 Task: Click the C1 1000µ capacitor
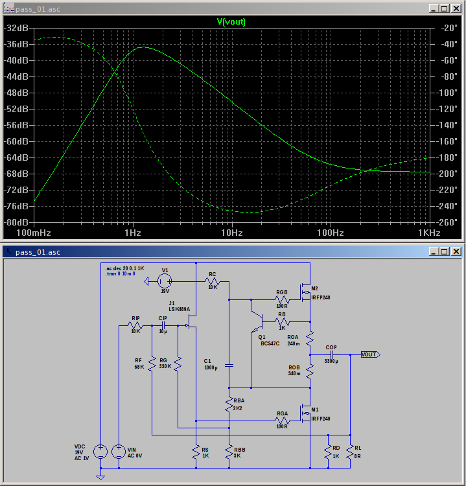tap(229, 365)
